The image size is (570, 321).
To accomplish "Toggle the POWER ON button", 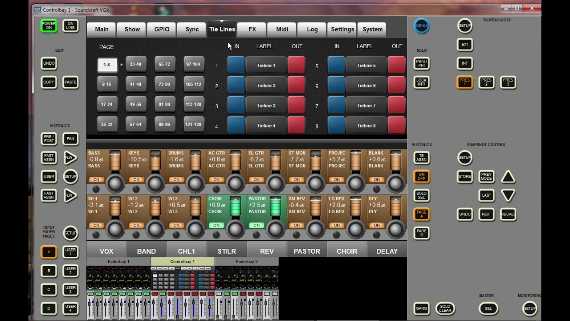I will [x=49, y=26].
